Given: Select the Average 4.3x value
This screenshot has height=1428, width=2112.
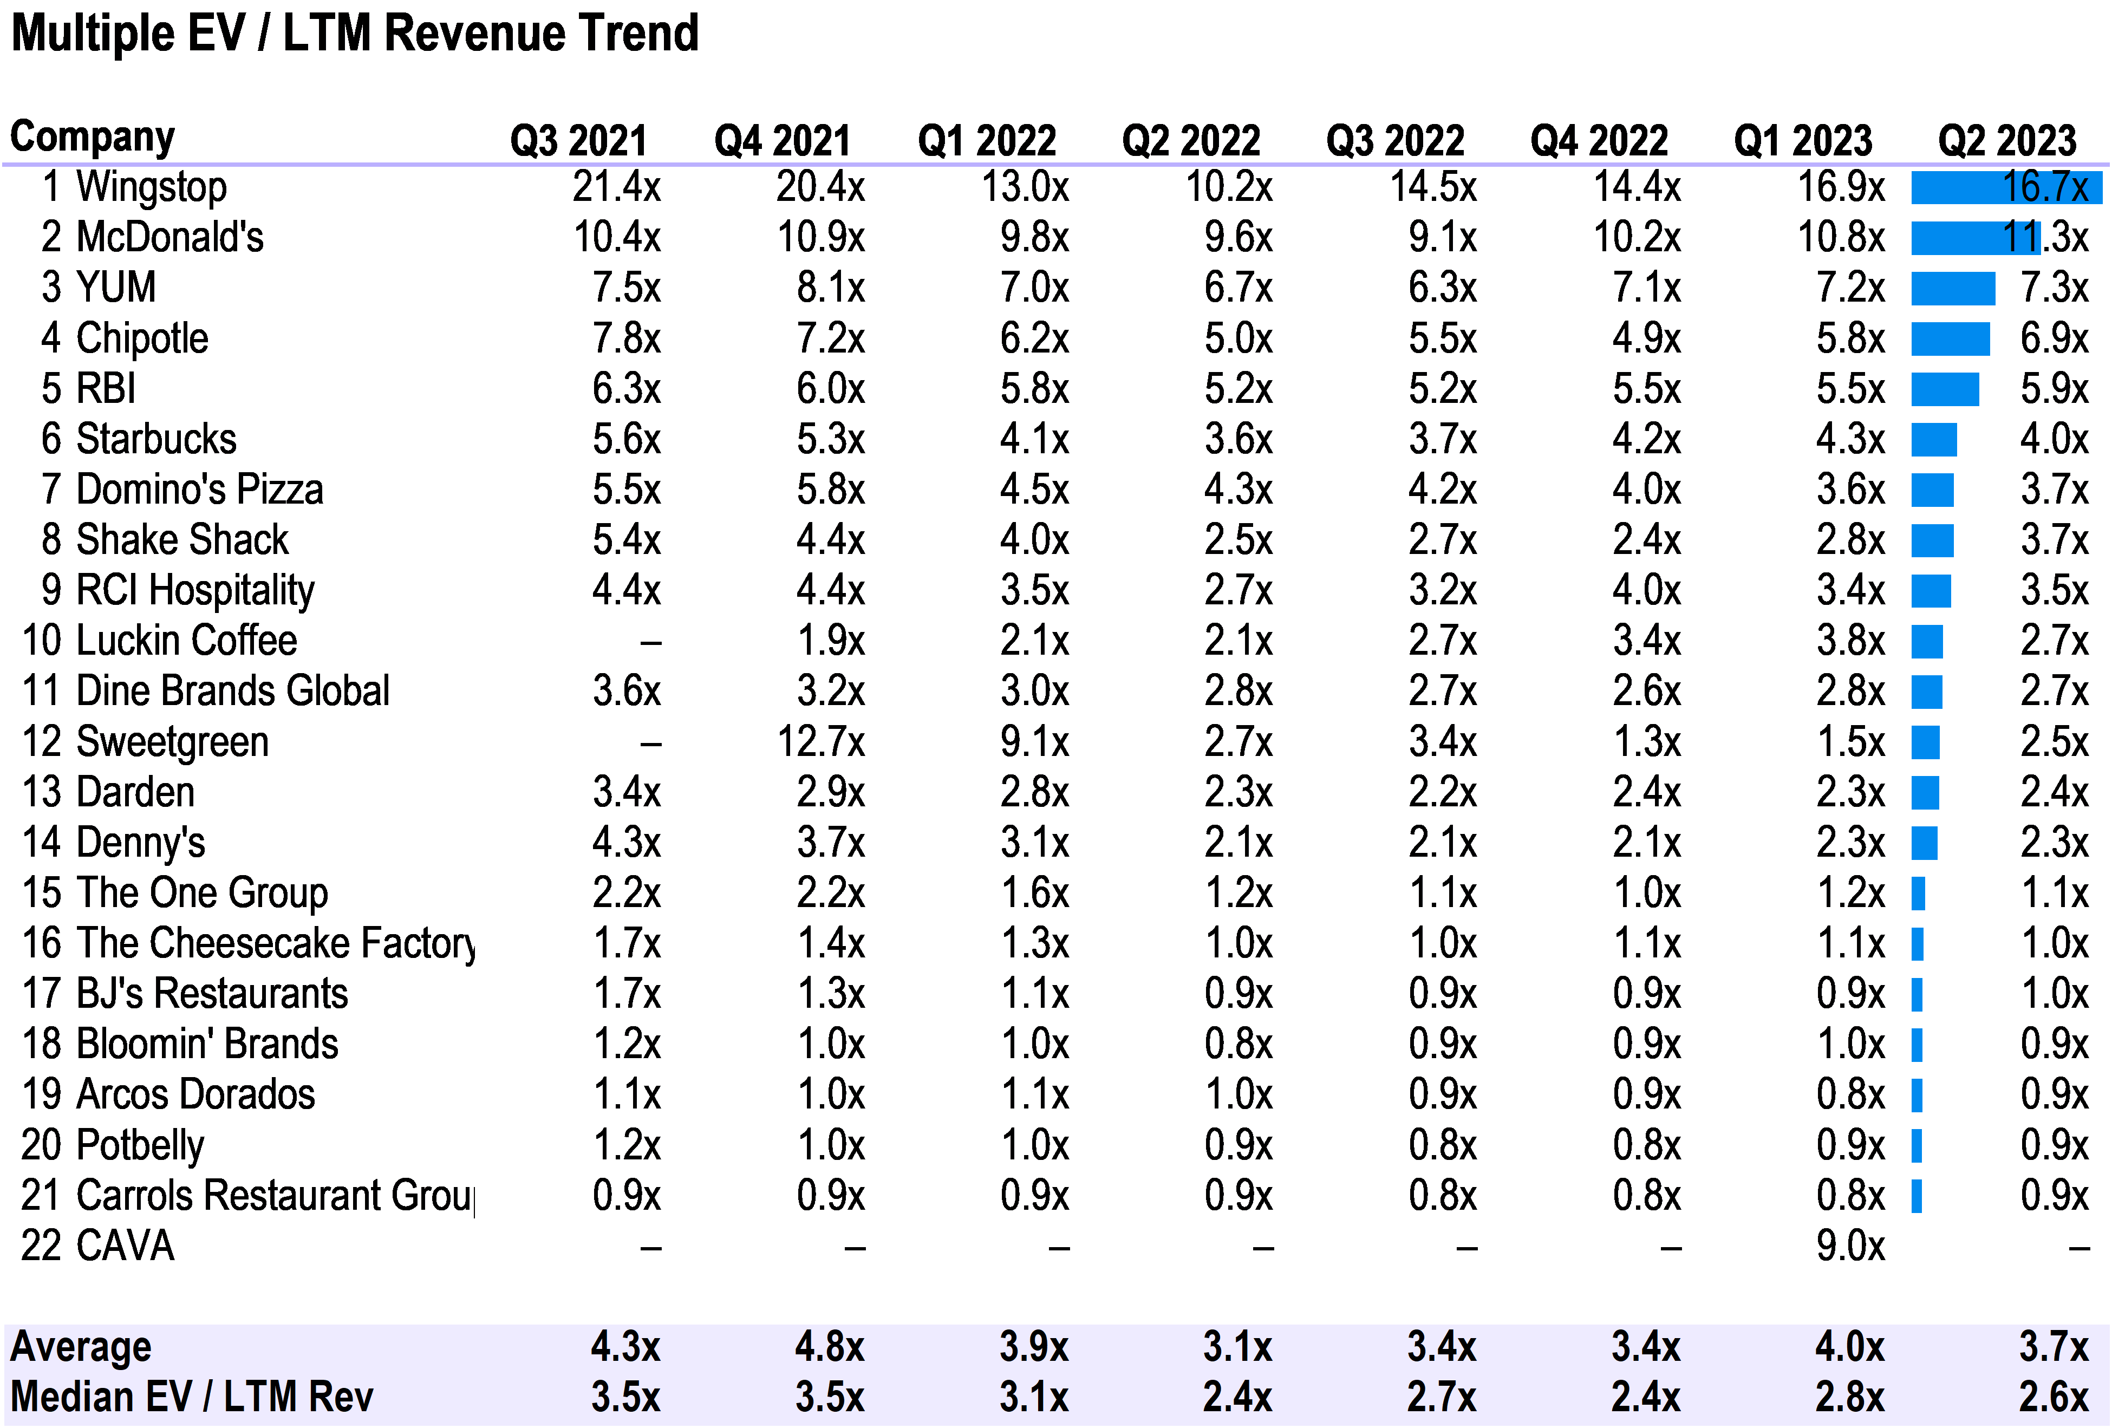Looking at the screenshot, I should [x=625, y=1347].
